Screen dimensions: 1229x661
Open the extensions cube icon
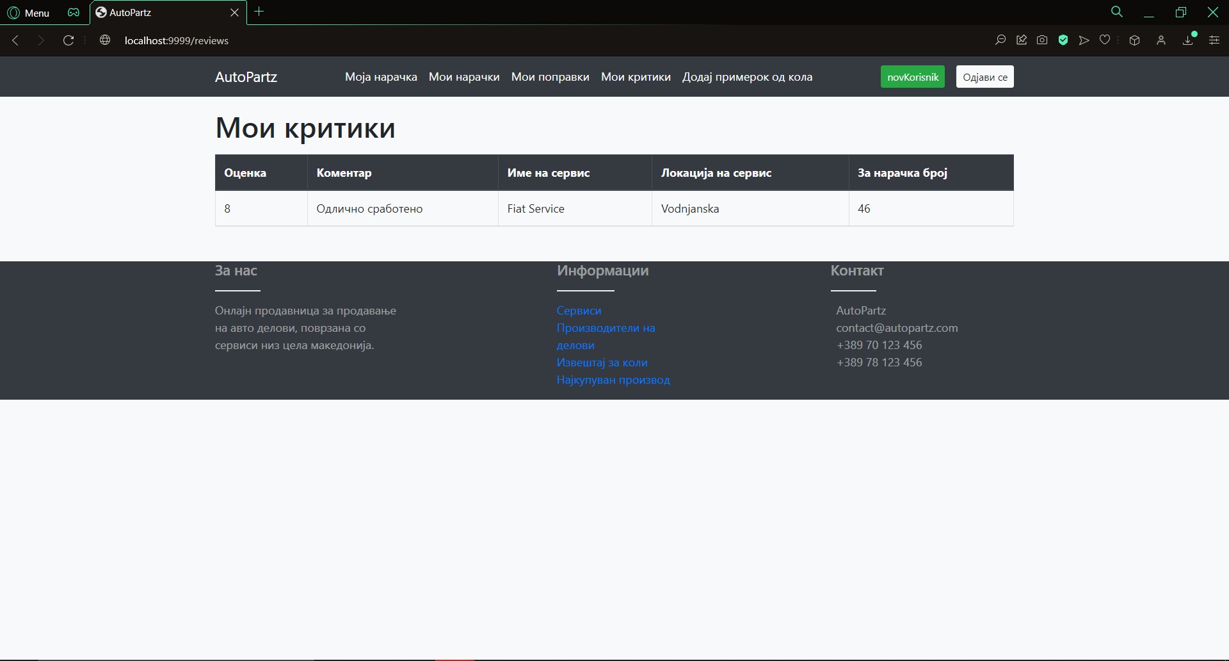(1134, 40)
